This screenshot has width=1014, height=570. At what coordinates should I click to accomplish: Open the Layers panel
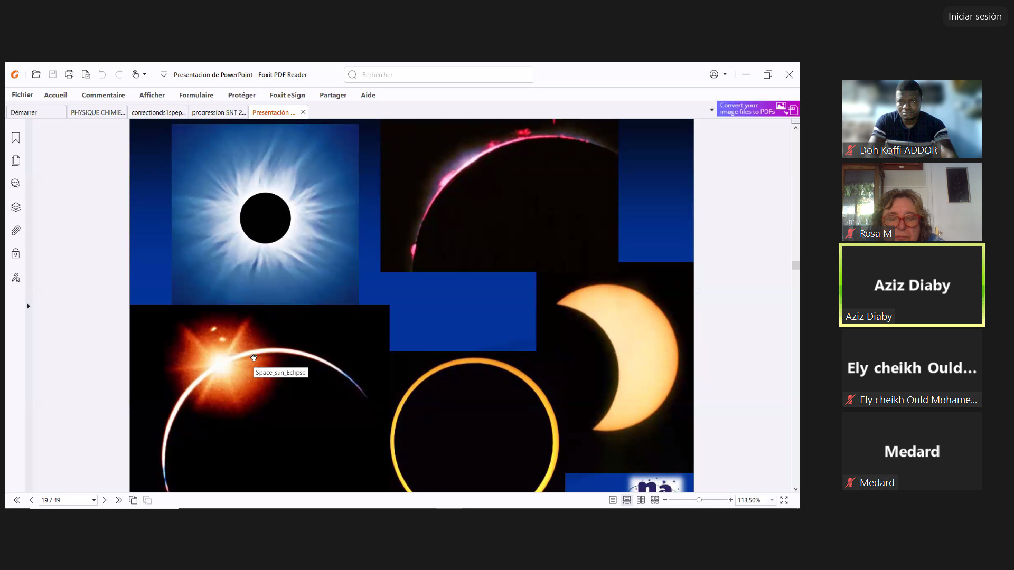[16, 207]
